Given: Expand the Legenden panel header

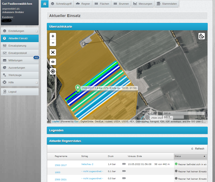Looking at the screenshot, I should pyautogui.click(x=127, y=131).
